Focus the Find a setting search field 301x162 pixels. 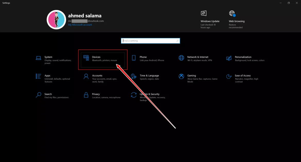pos(150,41)
